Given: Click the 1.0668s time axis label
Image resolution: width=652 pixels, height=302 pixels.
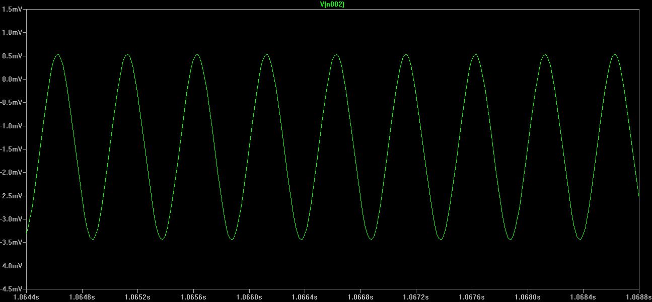Looking at the screenshot, I should click(361, 297).
